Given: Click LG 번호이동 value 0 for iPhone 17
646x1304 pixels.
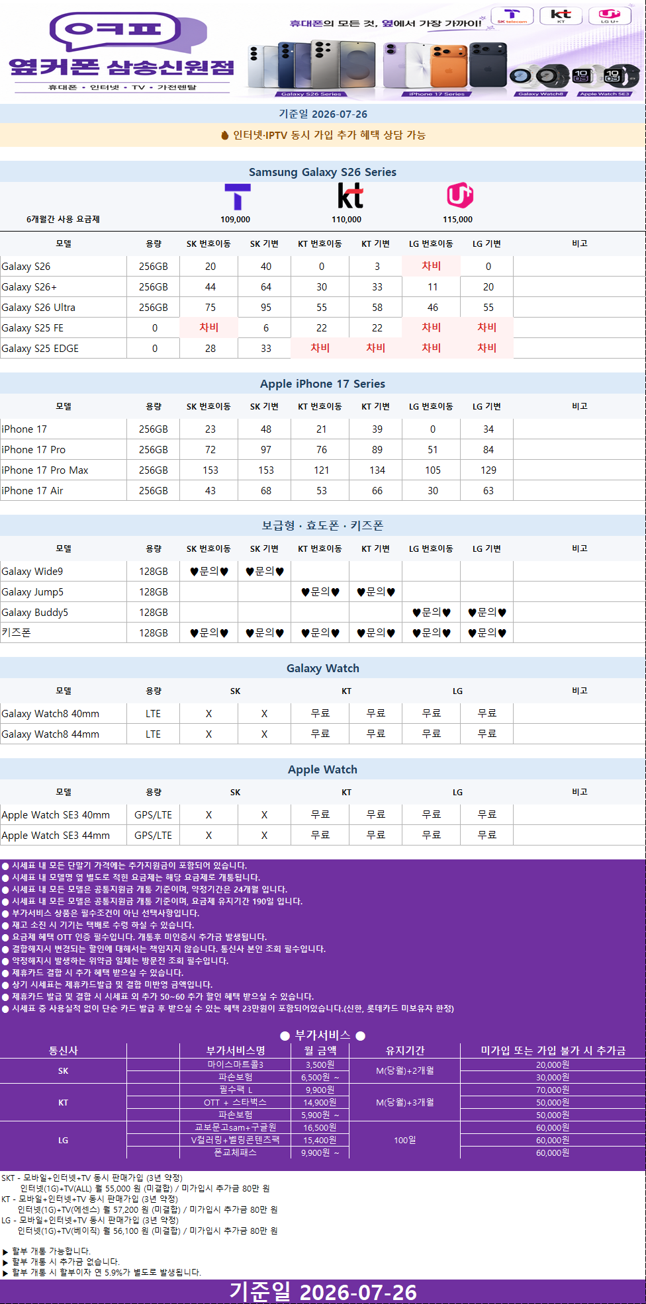Looking at the screenshot, I should [433, 429].
